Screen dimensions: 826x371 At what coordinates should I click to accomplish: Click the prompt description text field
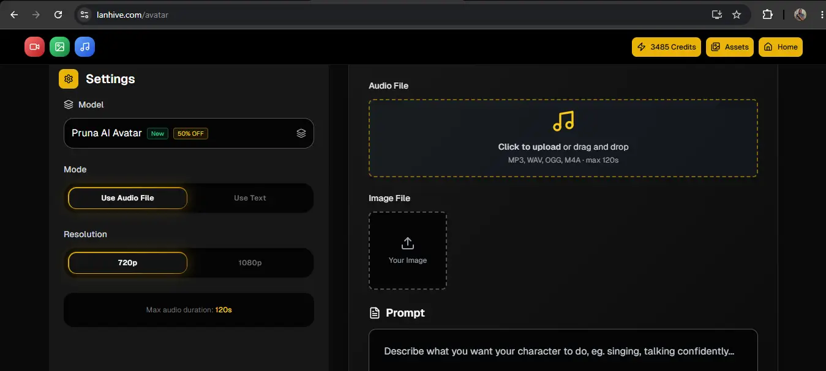tap(563, 351)
